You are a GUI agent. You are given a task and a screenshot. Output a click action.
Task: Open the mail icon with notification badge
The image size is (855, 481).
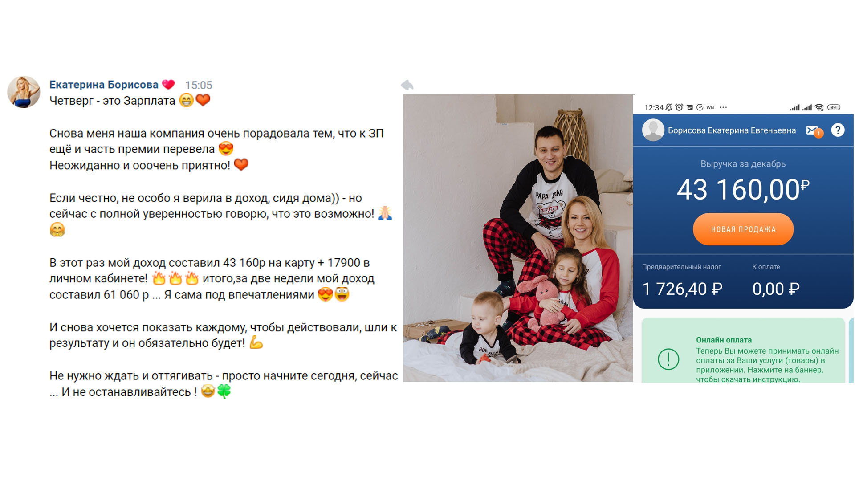click(x=814, y=131)
